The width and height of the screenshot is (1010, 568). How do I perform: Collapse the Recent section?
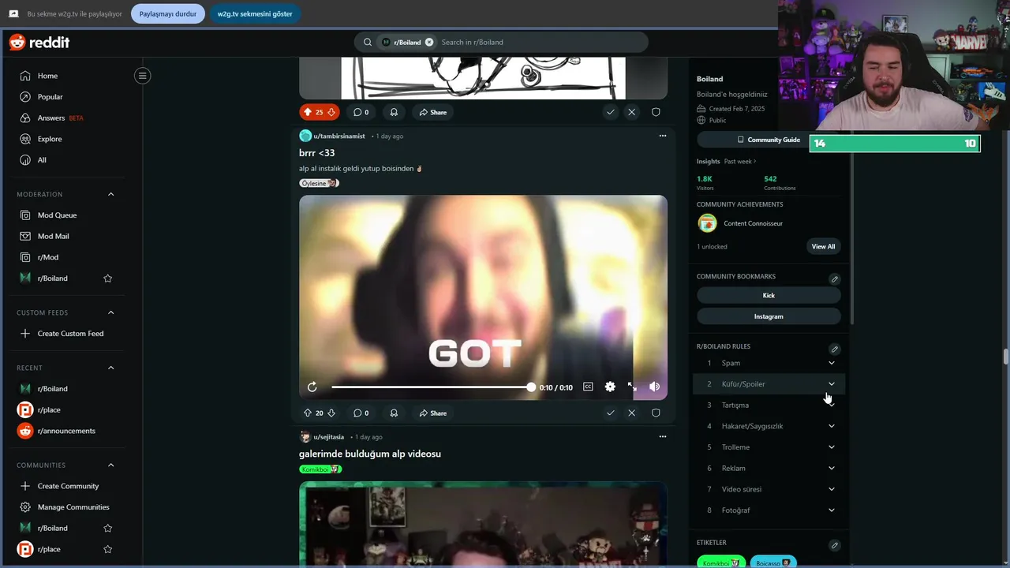coord(110,368)
